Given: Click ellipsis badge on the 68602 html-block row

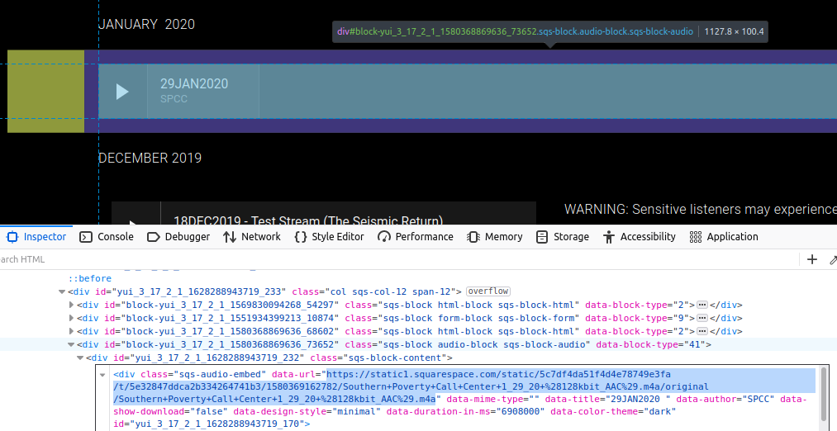Looking at the screenshot, I should point(702,331).
